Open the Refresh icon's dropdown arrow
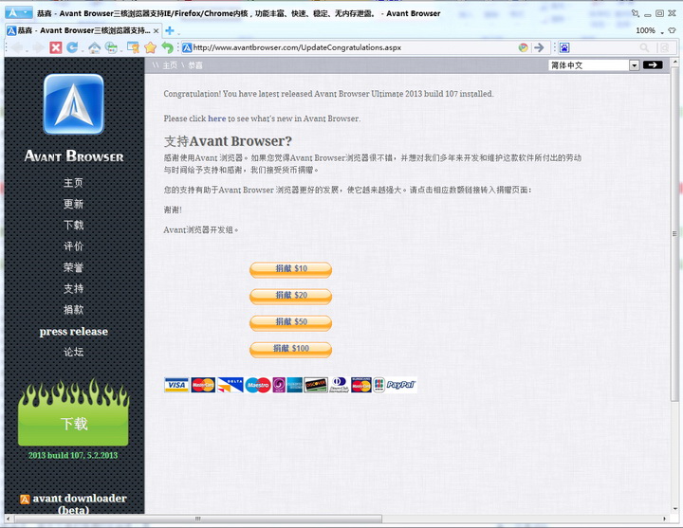This screenshot has width=683, height=528. 81,50
